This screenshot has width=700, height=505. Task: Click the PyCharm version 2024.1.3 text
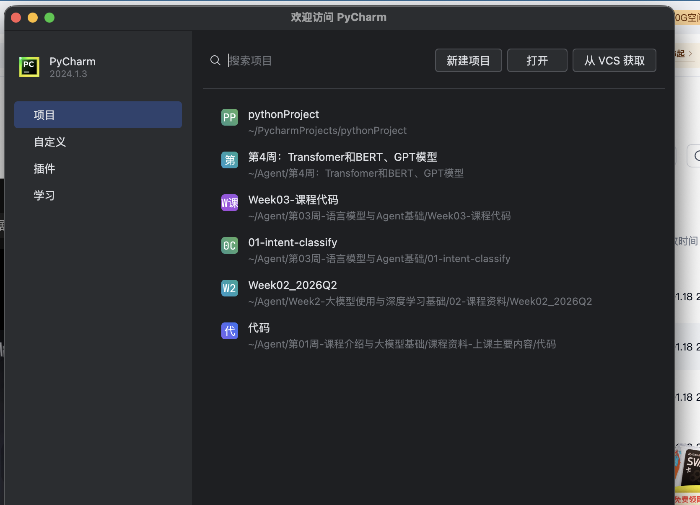[68, 74]
